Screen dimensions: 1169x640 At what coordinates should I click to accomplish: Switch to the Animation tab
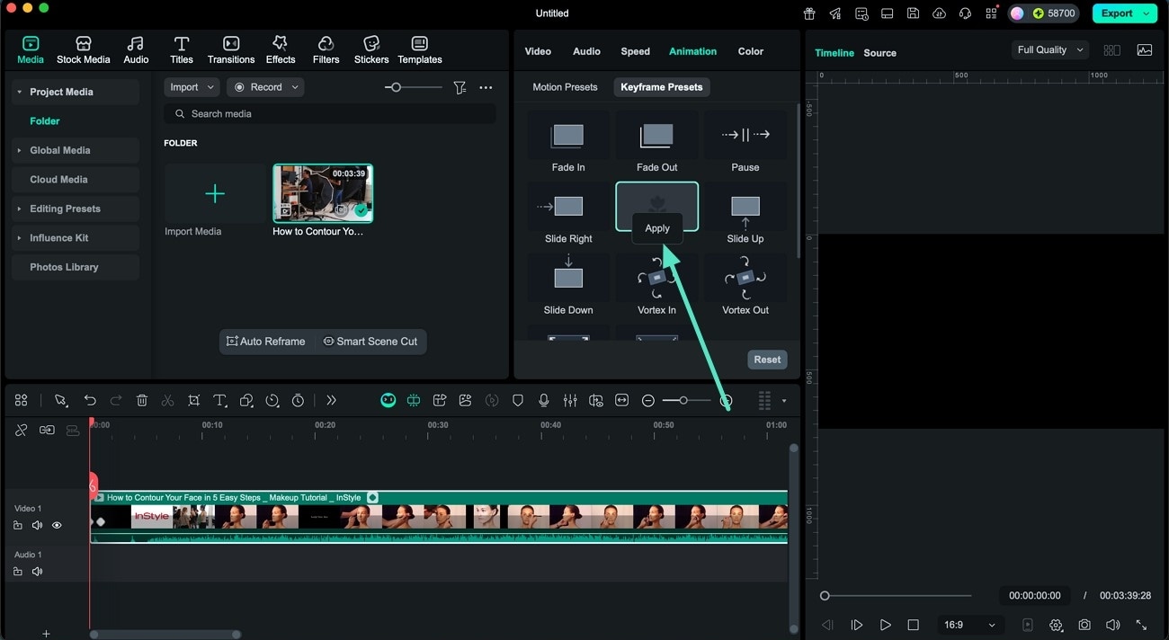pos(692,51)
